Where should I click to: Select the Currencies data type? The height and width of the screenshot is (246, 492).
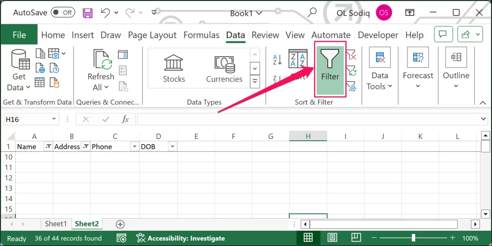pyautogui.click(x=224, y=69)
